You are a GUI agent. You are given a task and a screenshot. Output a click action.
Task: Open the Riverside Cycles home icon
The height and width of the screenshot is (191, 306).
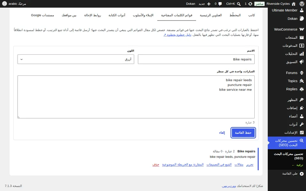(294, 4)
